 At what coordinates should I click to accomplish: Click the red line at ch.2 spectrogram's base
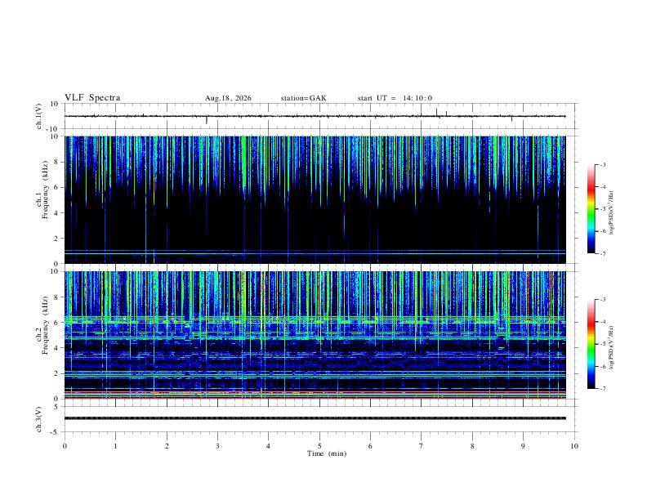(x=315, y=398)
